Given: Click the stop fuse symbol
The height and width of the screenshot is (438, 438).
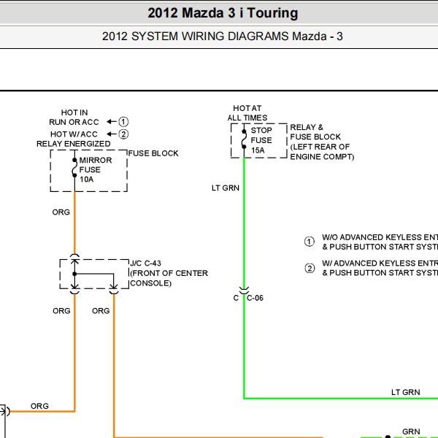Looking at the screenshot, I should (x=244, y=139).
